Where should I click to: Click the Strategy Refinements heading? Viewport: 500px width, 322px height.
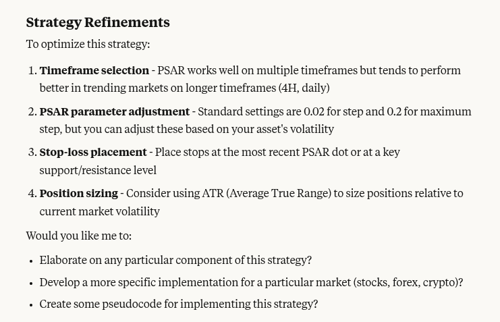(98, 23)
